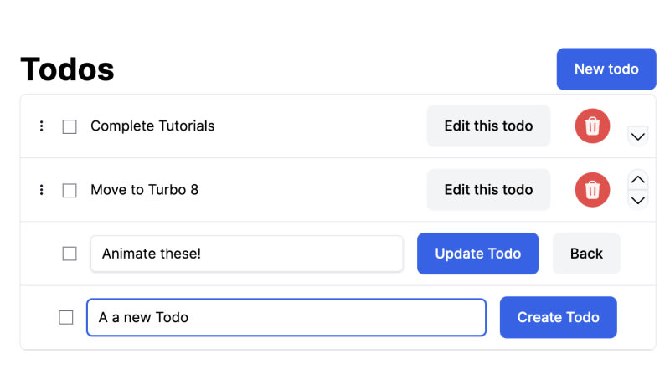Click into the A a new Todo input
This screenshot has width=670, height=369.
[286, 317]
